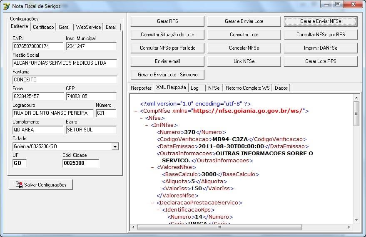The height and width of the screenshot is (237, 366).
Task: Click the Cancelar NFSe button
Action: pos(244,48)
